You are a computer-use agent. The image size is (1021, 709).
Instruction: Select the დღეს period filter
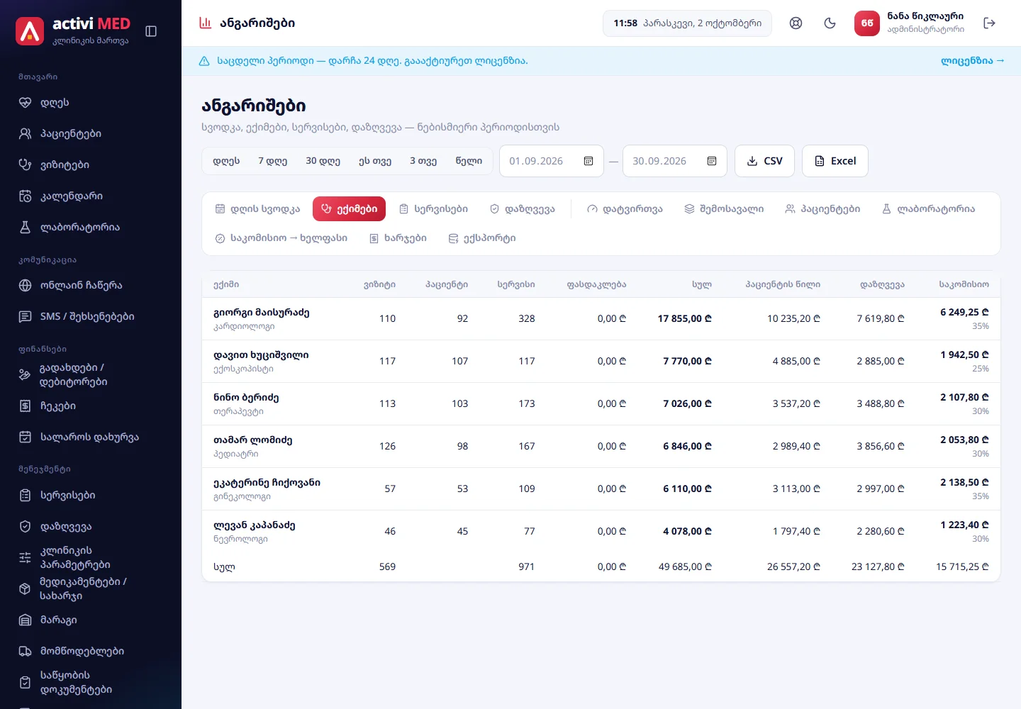[x=226, y=161]
